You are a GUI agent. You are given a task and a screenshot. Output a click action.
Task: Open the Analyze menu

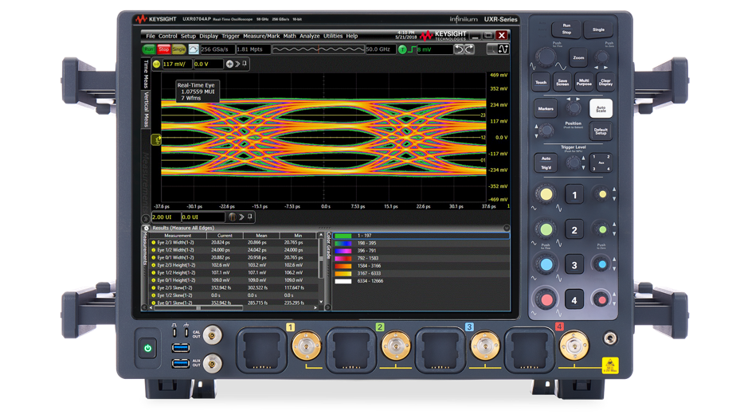pos(309,36)
